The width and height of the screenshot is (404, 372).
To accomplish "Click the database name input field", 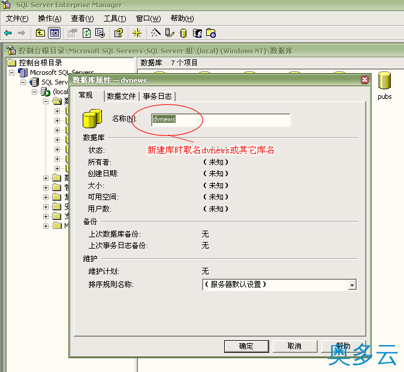I will pos(221,120).
